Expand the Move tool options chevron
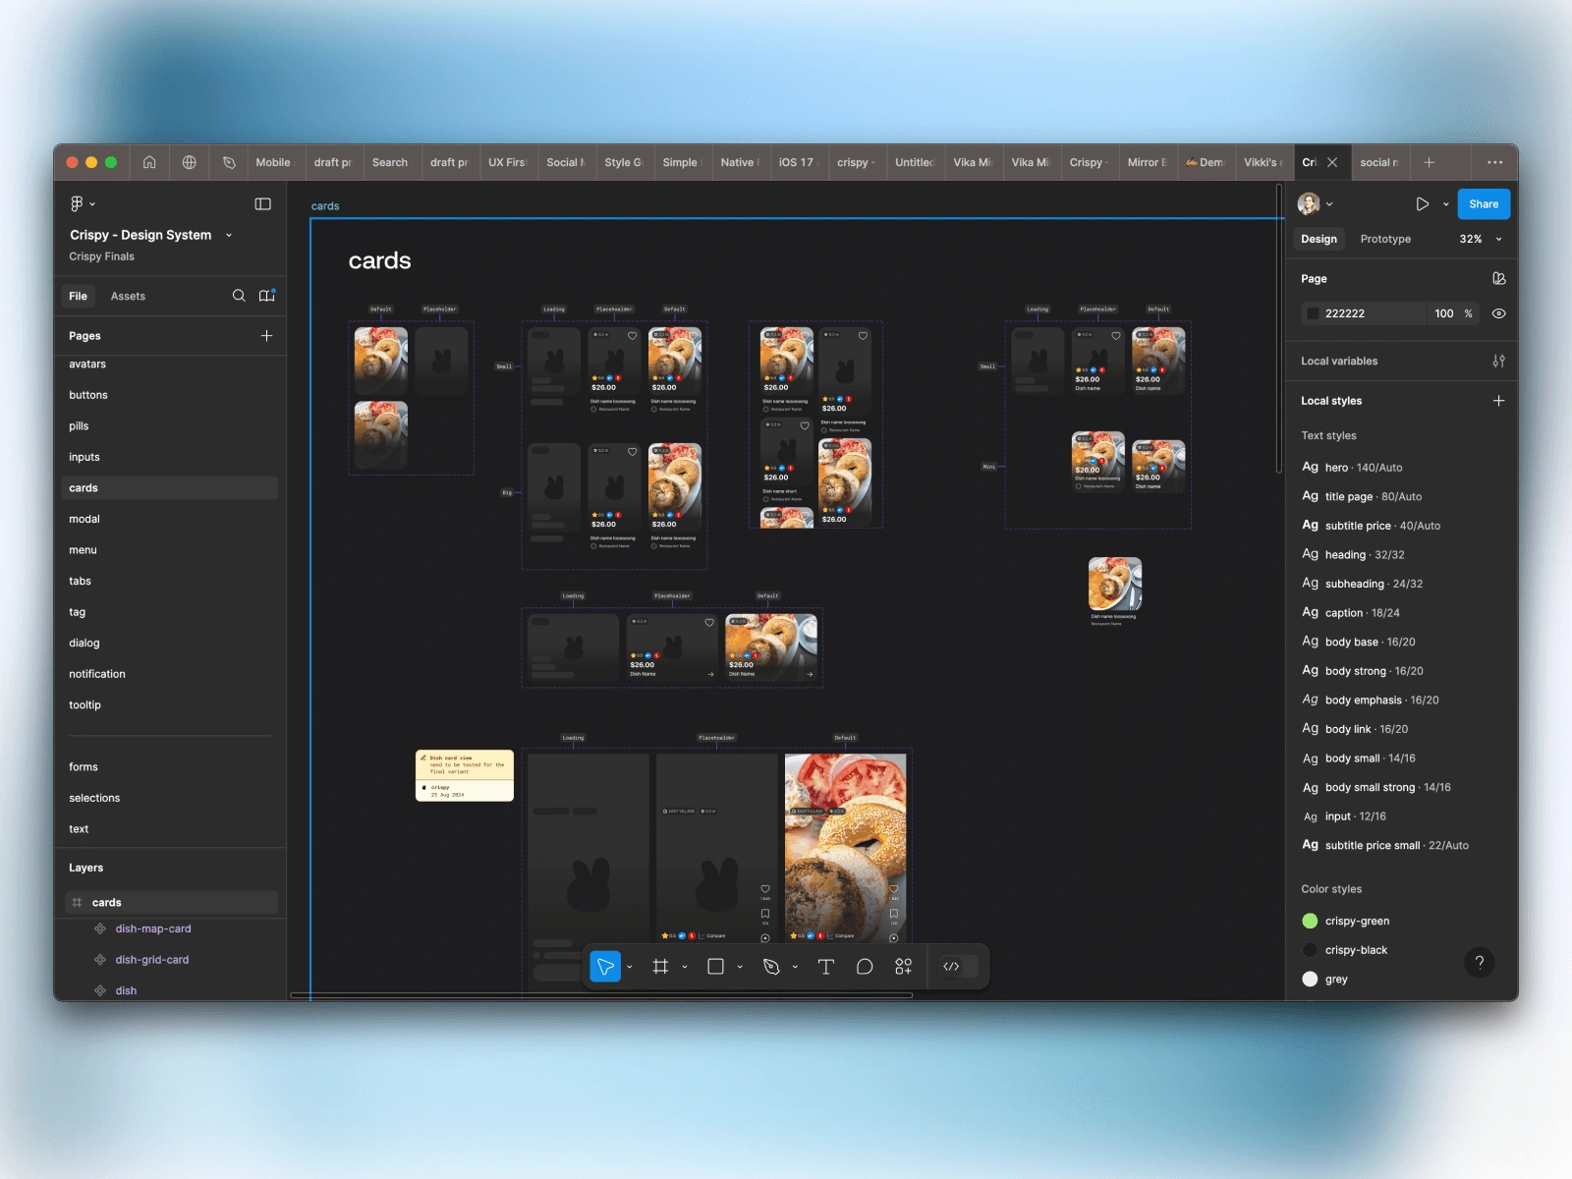 629,967
